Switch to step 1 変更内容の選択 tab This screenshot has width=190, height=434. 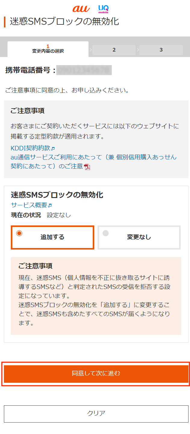point(48,49)
